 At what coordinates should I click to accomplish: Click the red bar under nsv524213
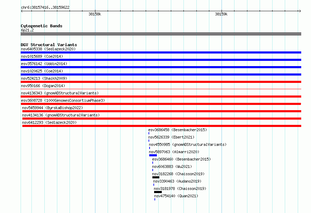(x=161, y=82)
